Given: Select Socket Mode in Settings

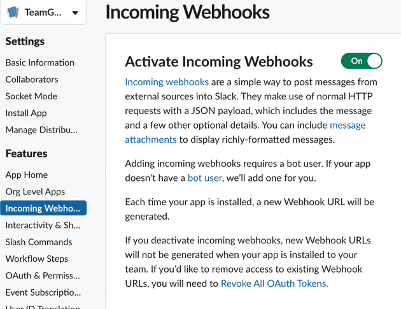Looking at the screenshot, I should 31,96.
